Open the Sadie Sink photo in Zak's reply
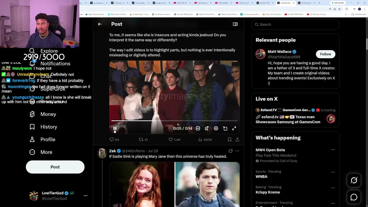Viewport: 368px width, 207px height. point(142,184)
